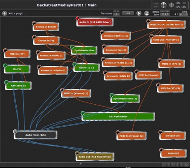
Task: Select view slot 5 at bottom right
Action: (x=182, y=165)
